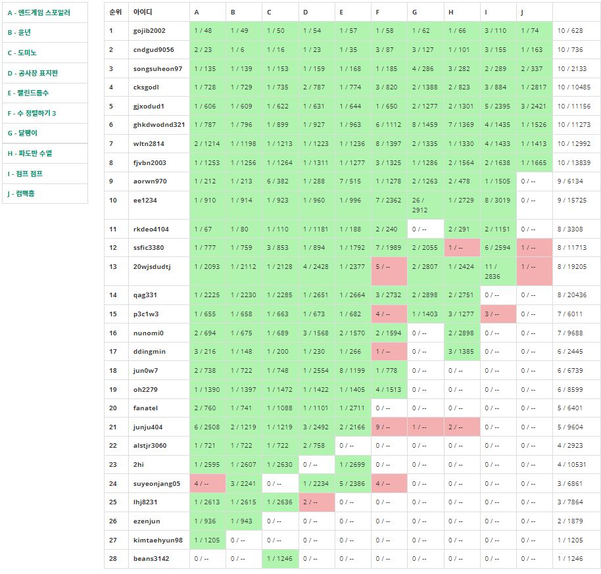The image size is (601, 574).
Task: Select user qag331
Action: [x=145, y=295]
